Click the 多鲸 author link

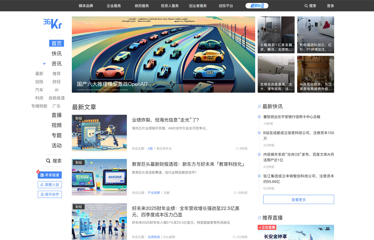(167, 193)
